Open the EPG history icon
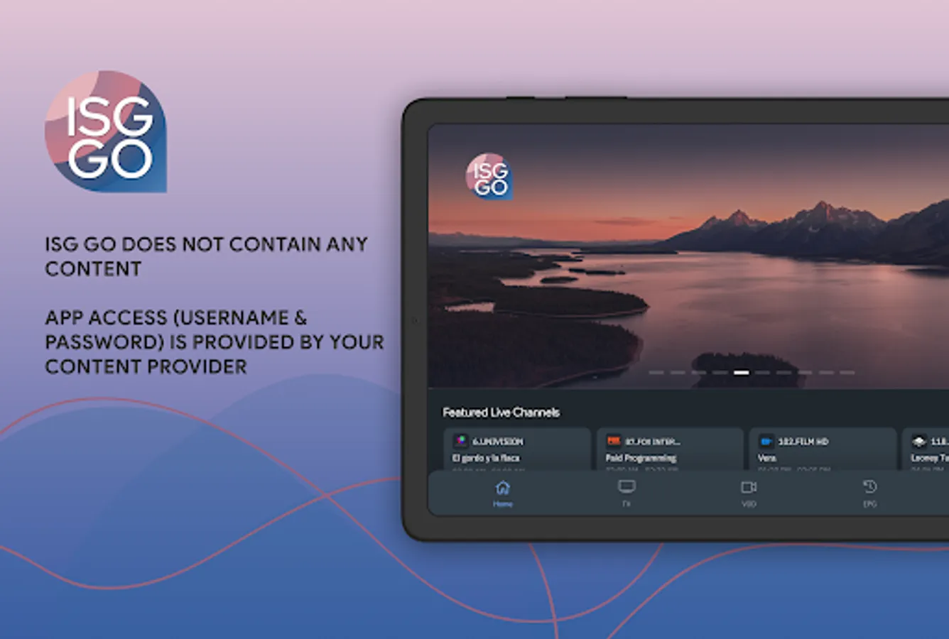The height and width of the screenshot is (639, 949). click(x=869, y=486)
